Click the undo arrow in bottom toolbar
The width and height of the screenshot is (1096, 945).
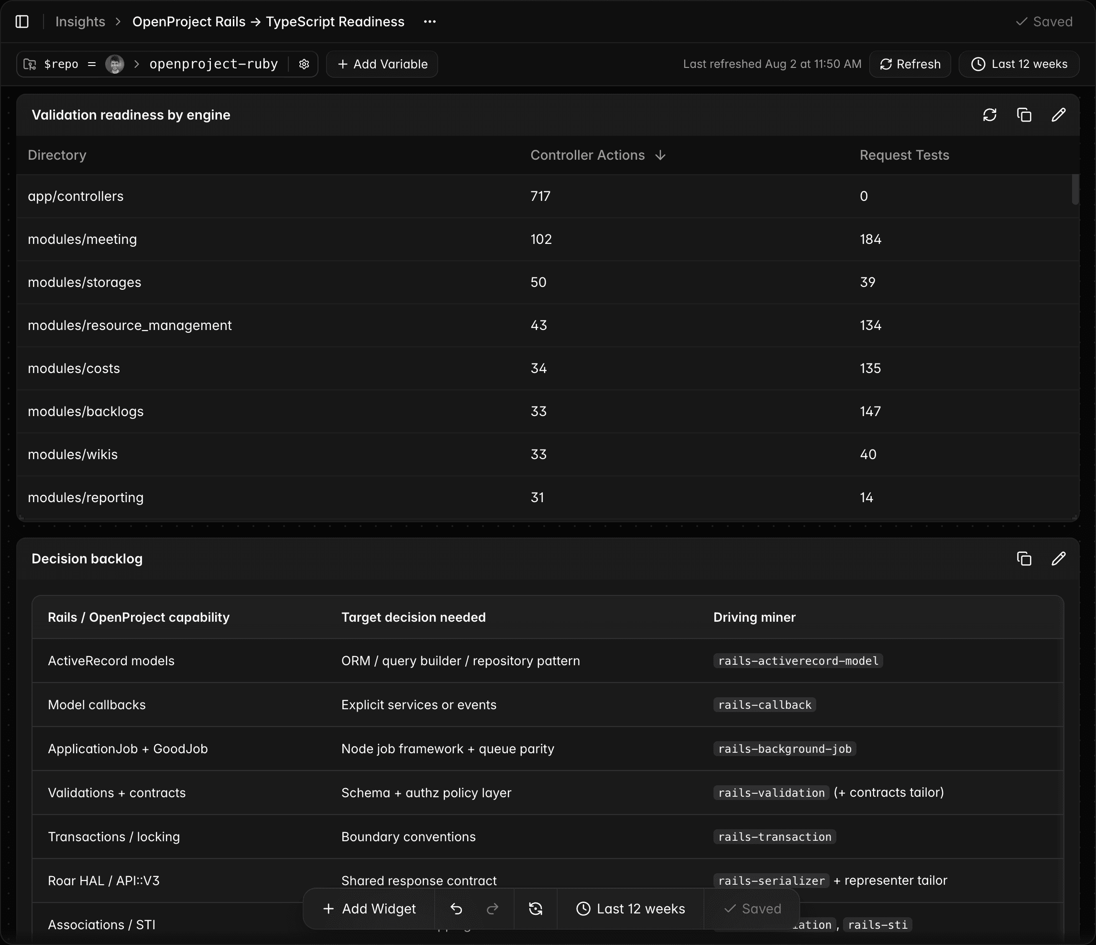pyautogui.click(x=456, y=909)
